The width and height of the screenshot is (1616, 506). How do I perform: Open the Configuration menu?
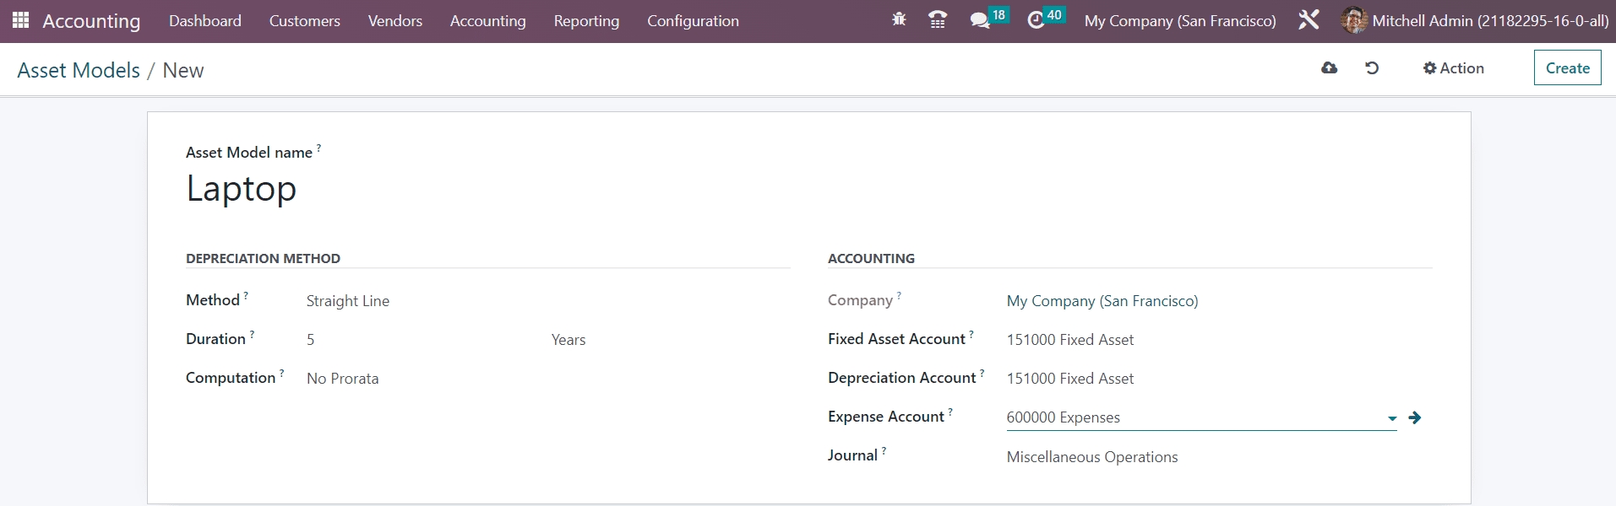point(693,21)
